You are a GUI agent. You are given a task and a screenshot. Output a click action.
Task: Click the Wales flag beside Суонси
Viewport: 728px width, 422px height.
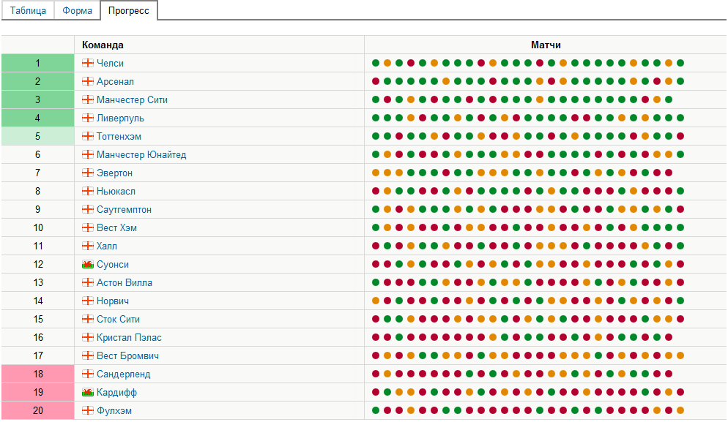88,264
